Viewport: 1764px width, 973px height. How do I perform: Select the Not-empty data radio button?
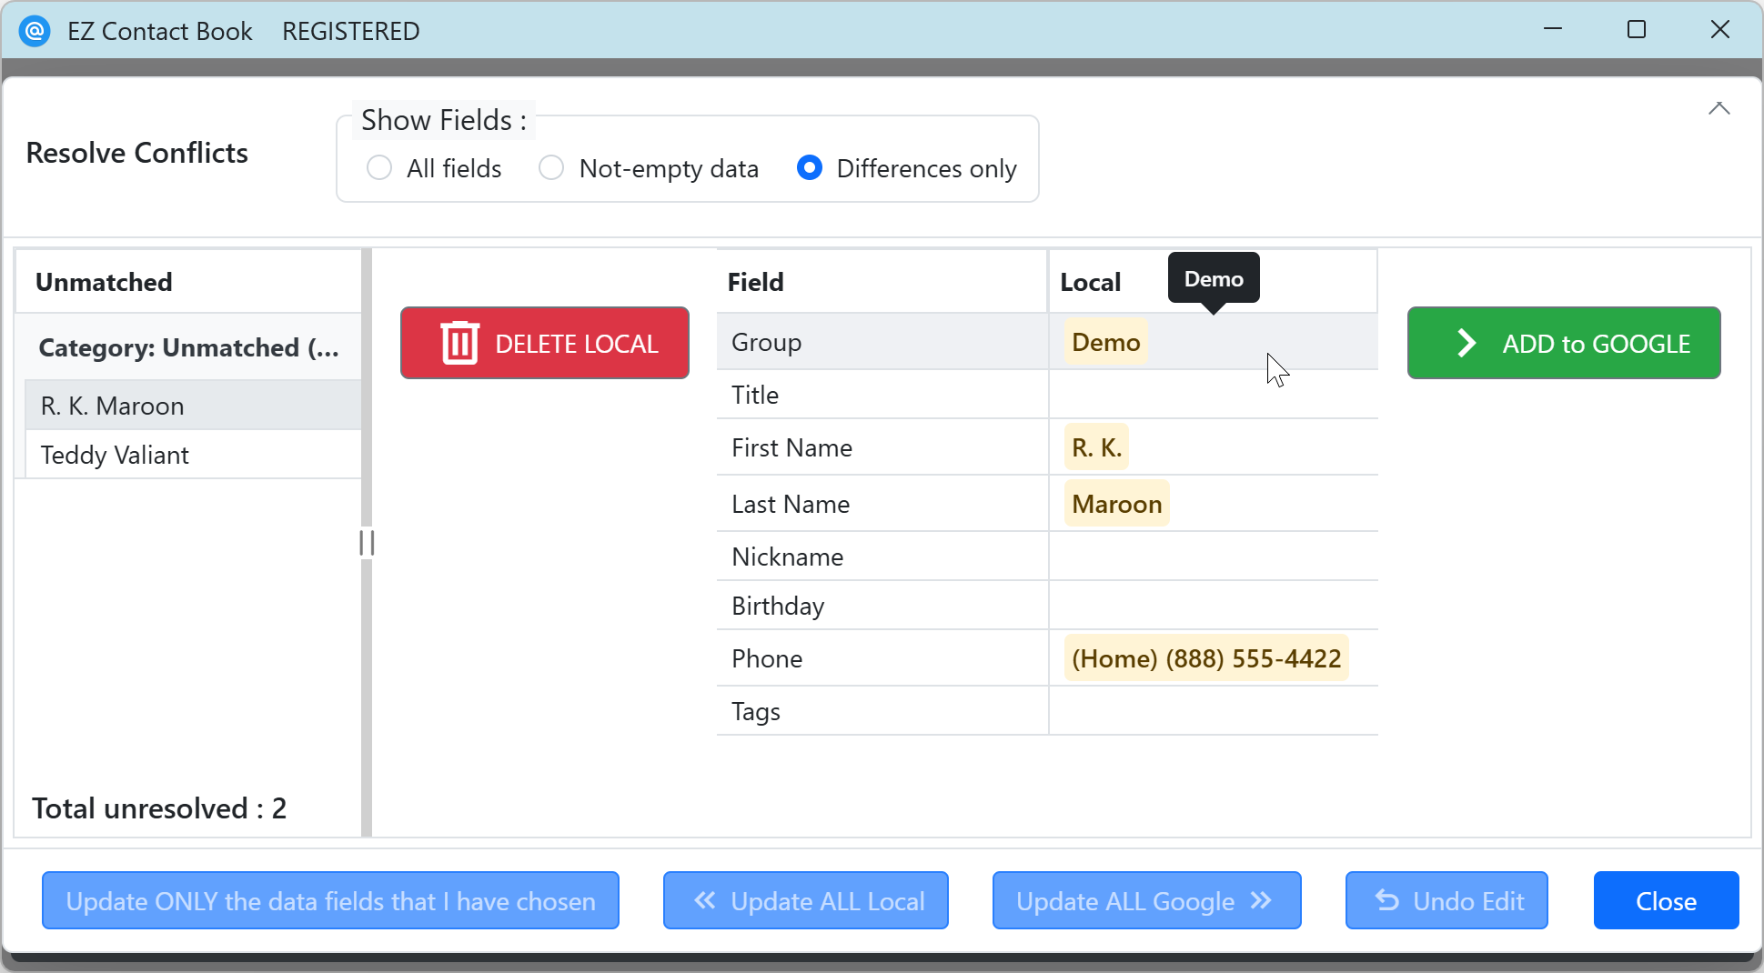(x=551, y=167)
